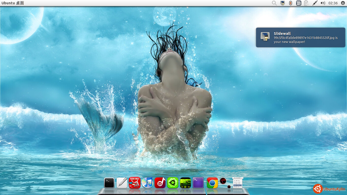Open the document stack icon in dock
Screen dimensions: 347x195
pos(238,183)
